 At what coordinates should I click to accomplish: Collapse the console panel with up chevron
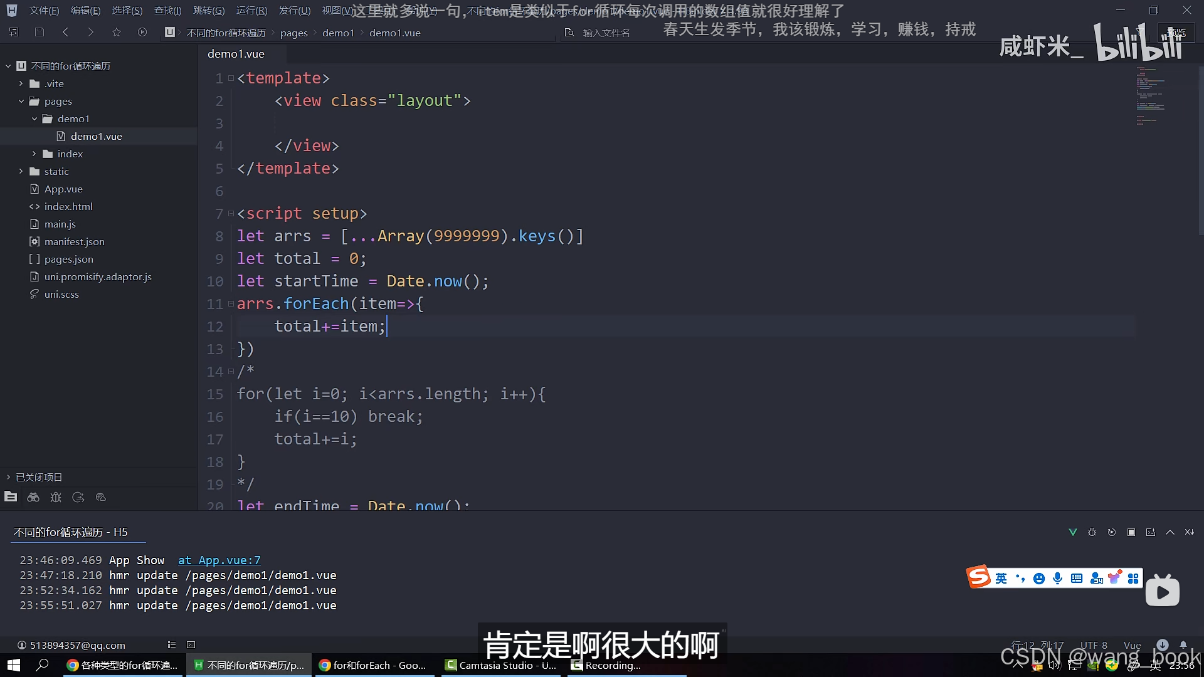point(1170,532)
